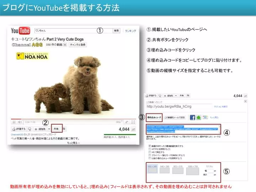The height and width of the screenshot is (192, 256).
Task: Click 評価する like button under video
Action: tap(19, 129)
